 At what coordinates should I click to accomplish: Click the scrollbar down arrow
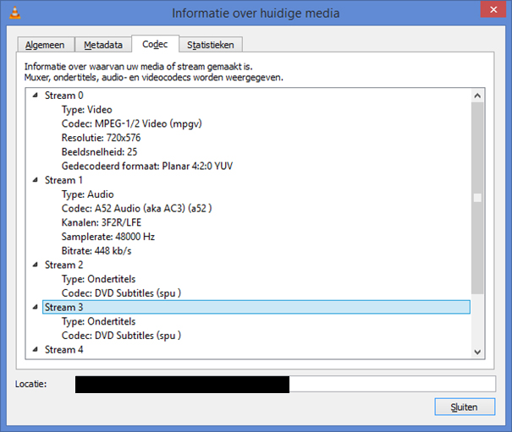point(477,352)
